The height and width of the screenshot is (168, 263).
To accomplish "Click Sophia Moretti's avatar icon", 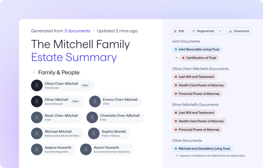I will click(93, 133).
